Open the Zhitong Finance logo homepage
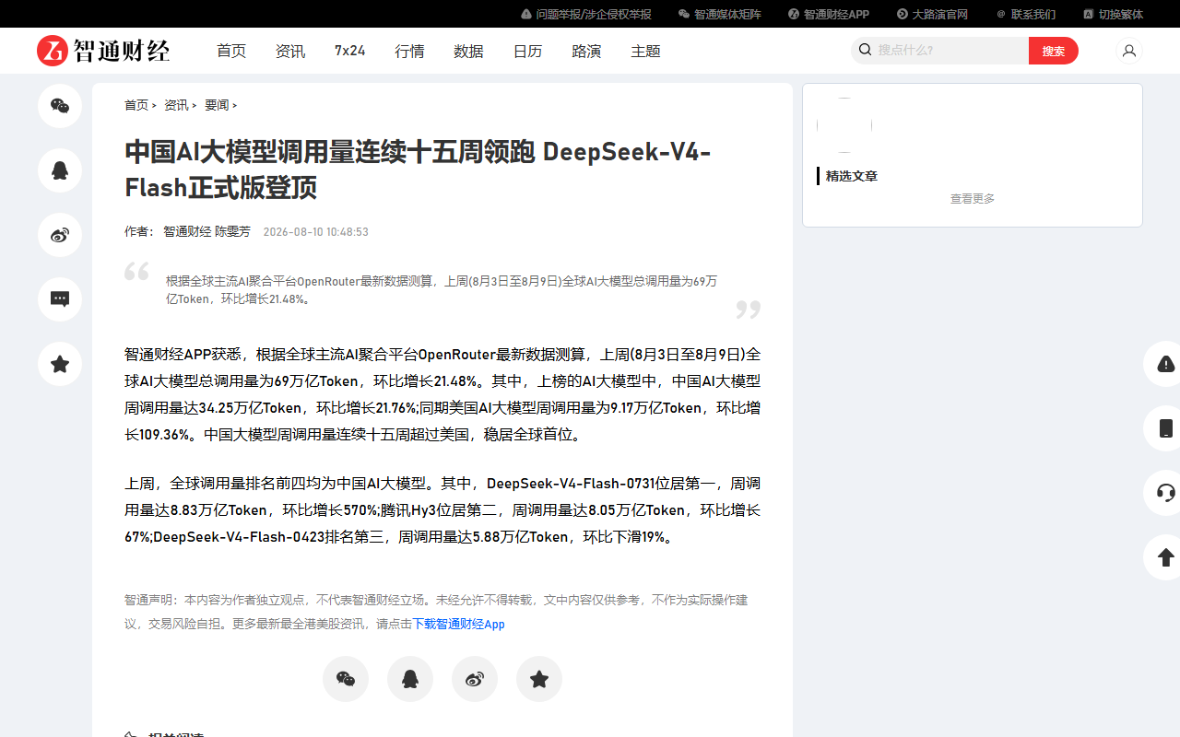The image size is (1180, 737). (103, 51)
